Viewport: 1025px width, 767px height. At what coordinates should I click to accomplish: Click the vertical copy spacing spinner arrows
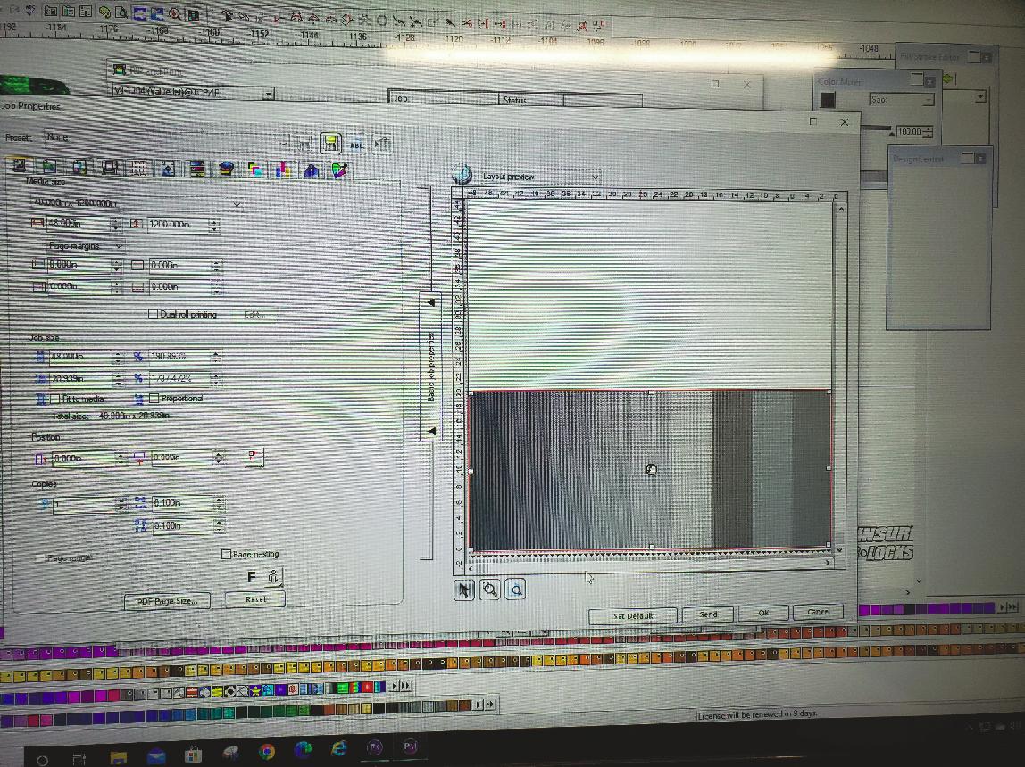[220, 525]
